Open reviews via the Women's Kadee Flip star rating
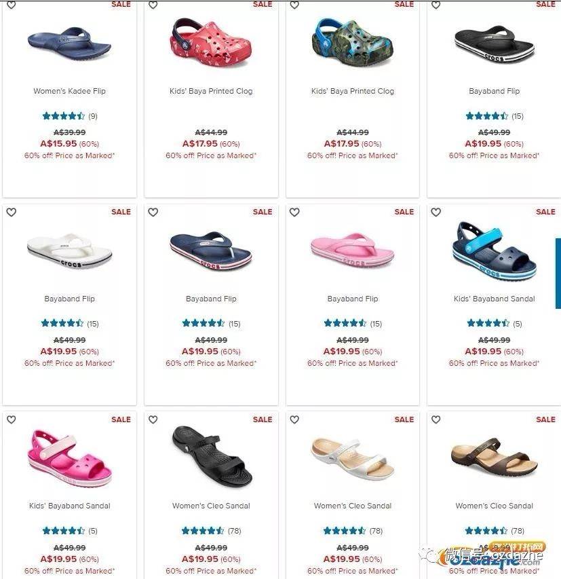561x579 pixels. (70, 116)
